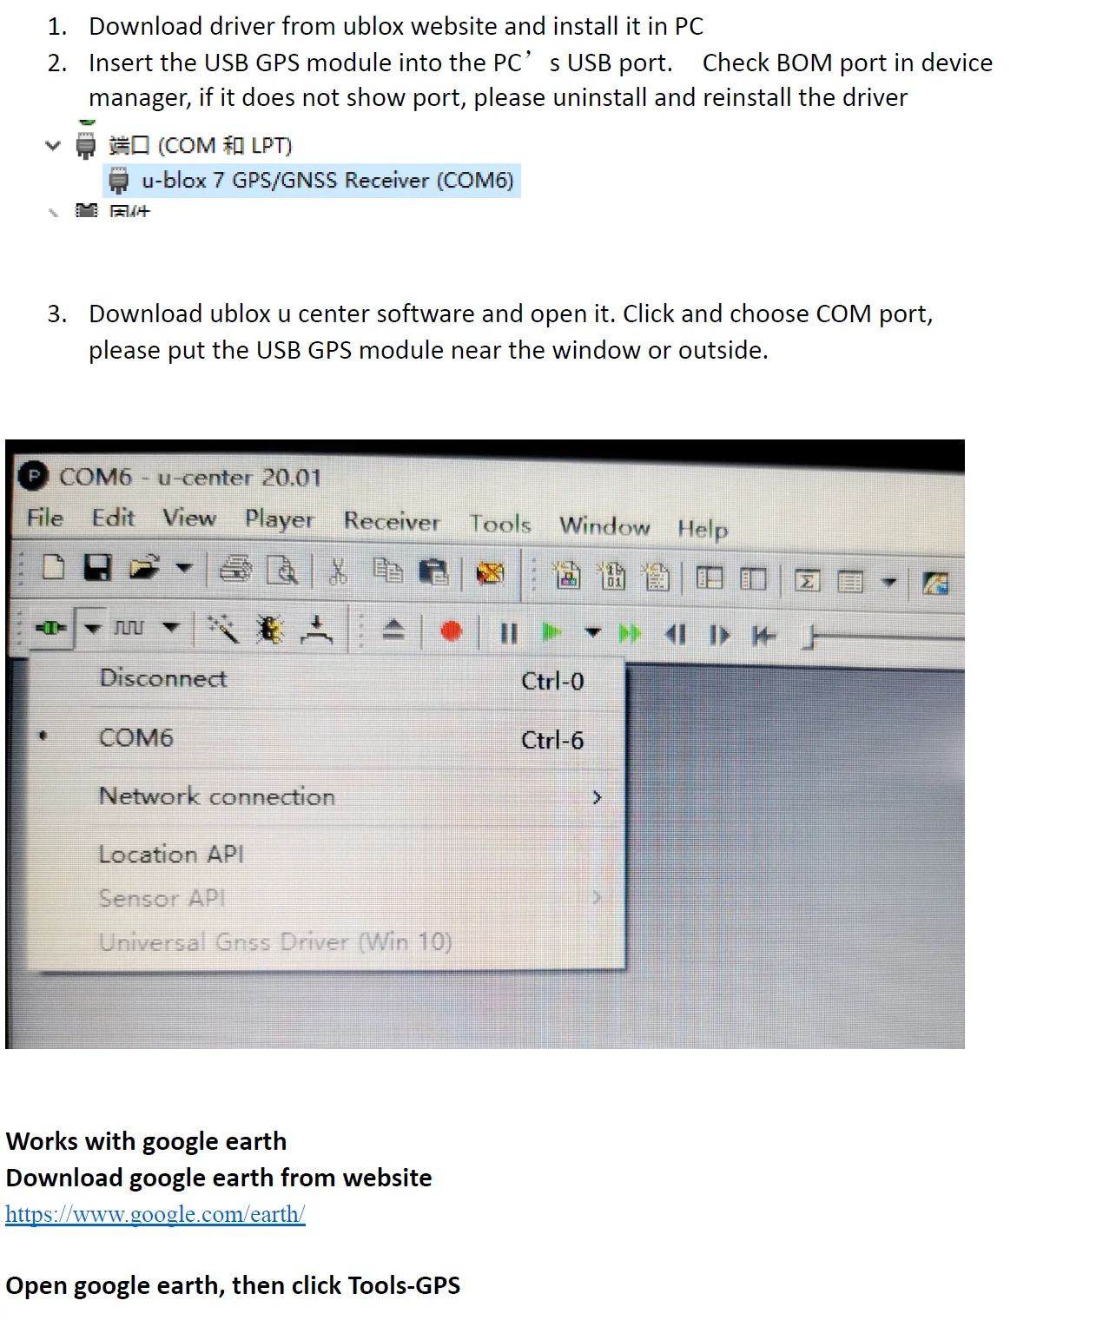Open the Tools menu
The image size is (1116, 1327).
[x=500, y=524]
